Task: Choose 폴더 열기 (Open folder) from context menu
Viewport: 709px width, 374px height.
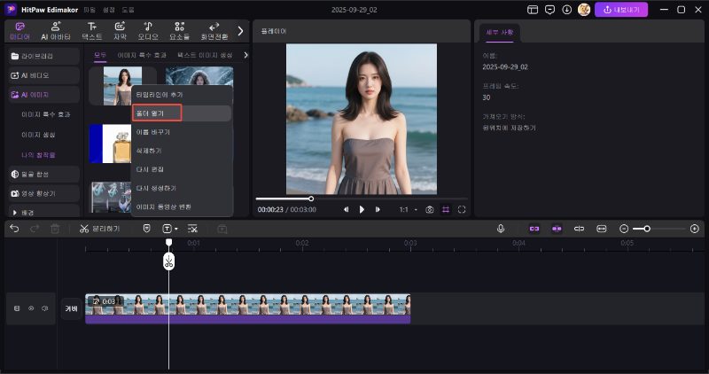Action: click(x=182, y=113)
